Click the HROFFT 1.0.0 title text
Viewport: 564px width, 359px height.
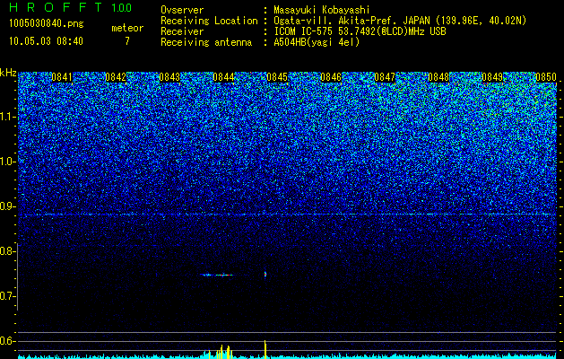[x=70, y=7]
